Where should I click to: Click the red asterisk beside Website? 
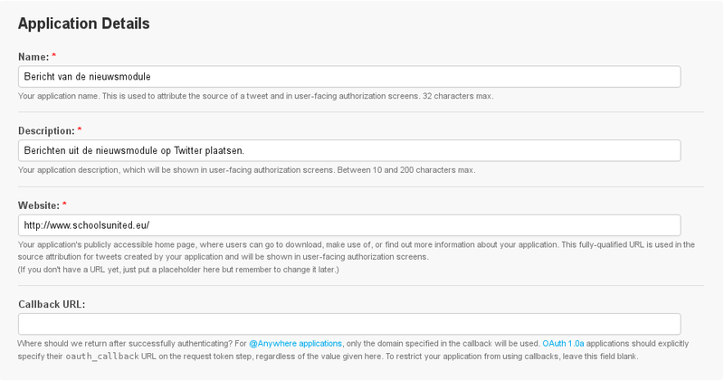coord(64,205)
